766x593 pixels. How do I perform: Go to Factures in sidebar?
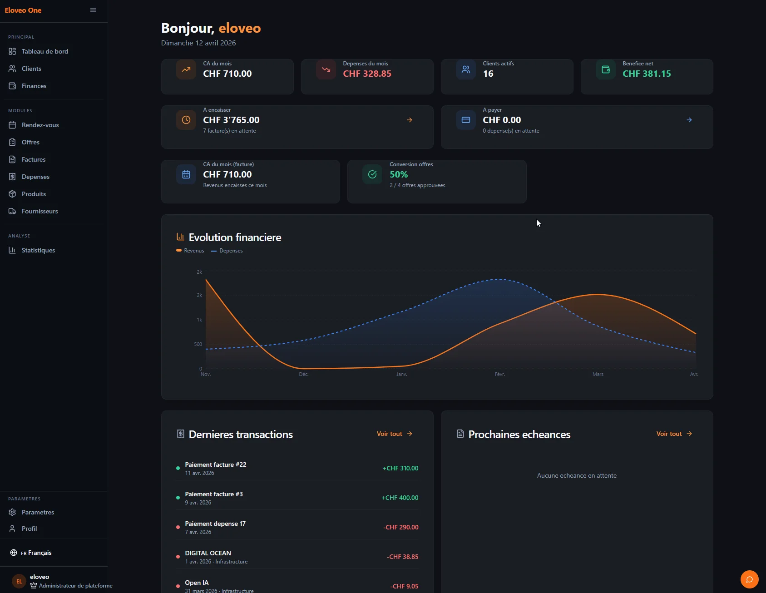[34, 159]
